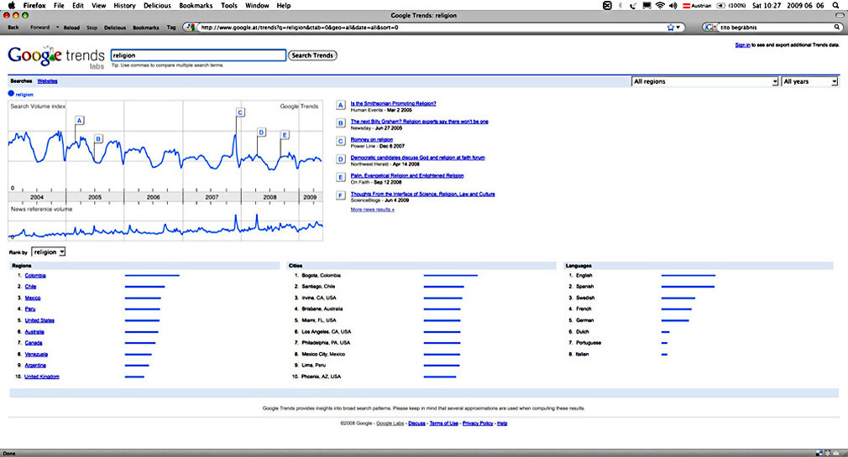Open the Austrian input language menu

tap(697, 5)
